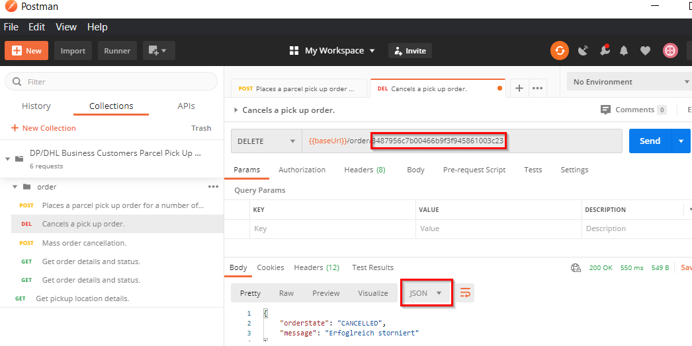Open the View menu
The height and width of the screenshot is (346, 692).
pyautogui.click(x=66, y=27)
